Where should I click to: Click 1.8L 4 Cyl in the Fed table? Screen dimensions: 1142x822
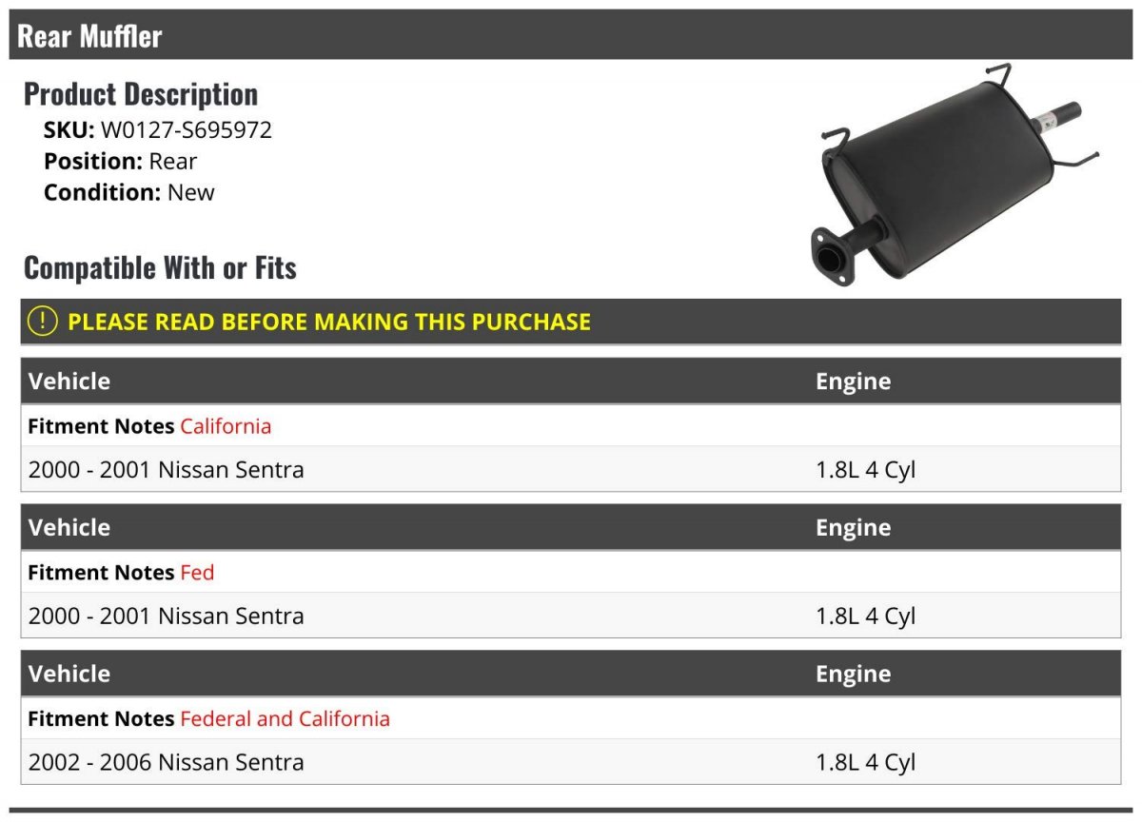point(865,616)
